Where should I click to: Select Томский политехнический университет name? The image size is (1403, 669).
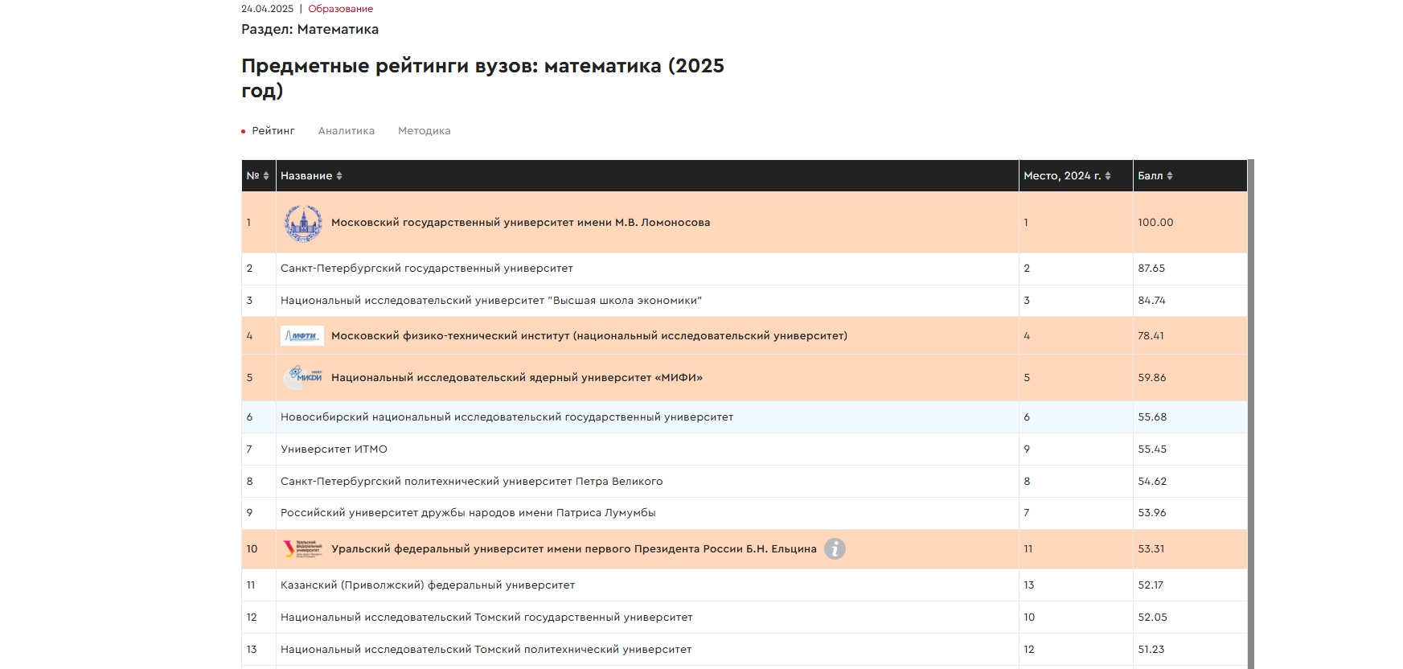point(486,650)
